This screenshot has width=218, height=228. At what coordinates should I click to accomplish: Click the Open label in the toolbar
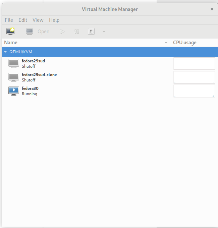[43, 32]
